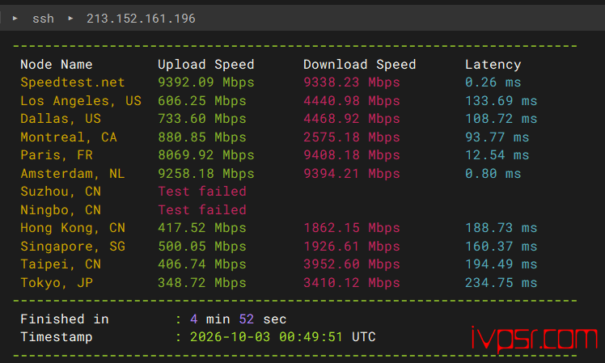Click the 133.69 ms latency value
605x363 pixels.
pyautogui.click(x=501, y=101)
